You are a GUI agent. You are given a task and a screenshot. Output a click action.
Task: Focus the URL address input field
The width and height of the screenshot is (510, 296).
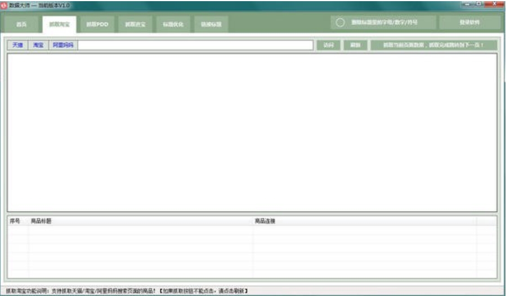tap(195, 45)
